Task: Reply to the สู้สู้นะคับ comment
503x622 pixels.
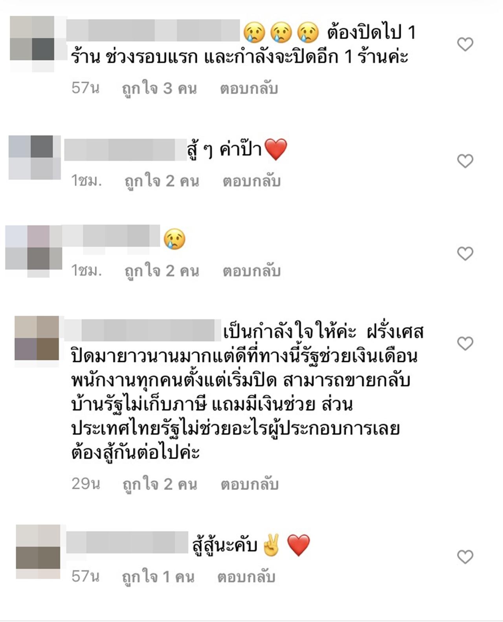Action: [246, 577]
